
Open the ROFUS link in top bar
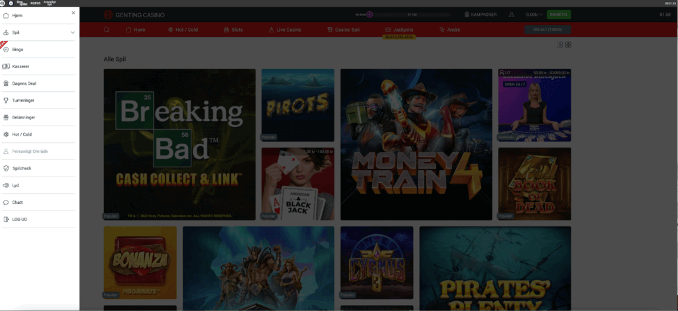coord(36,3)
